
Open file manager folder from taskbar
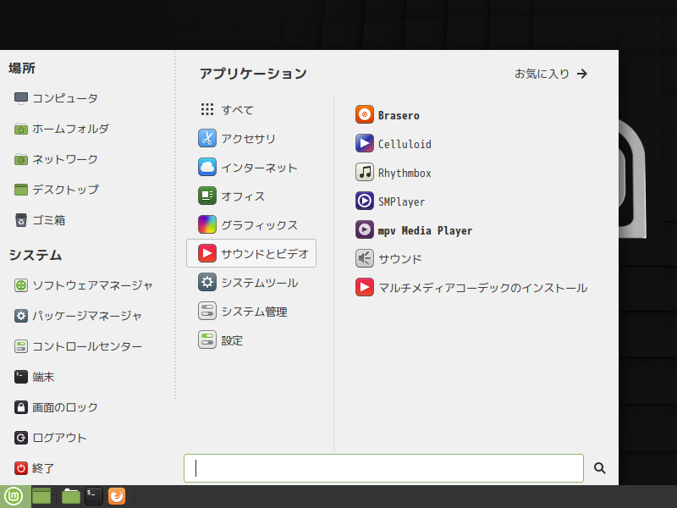(71, 496)
